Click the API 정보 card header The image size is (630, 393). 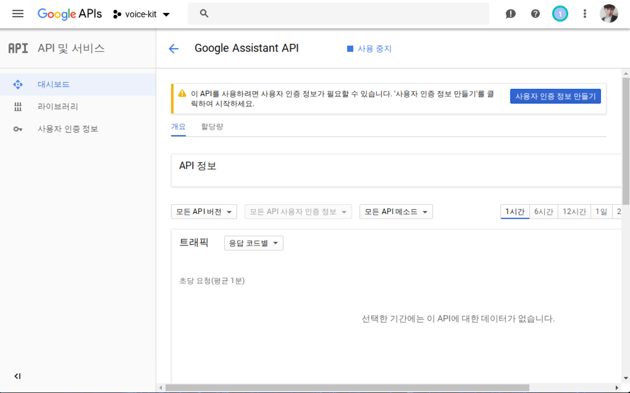click(x=198, y=166)
